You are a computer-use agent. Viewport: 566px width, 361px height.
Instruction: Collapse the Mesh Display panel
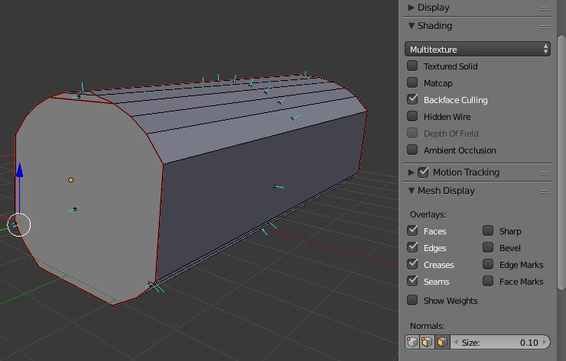[411, 191]
